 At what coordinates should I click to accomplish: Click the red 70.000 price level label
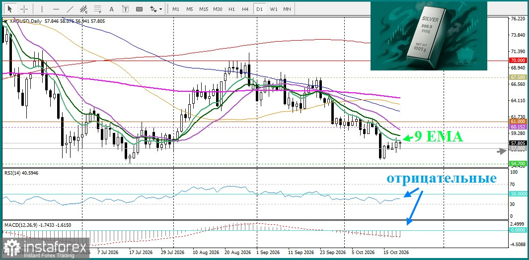point(518,61)
